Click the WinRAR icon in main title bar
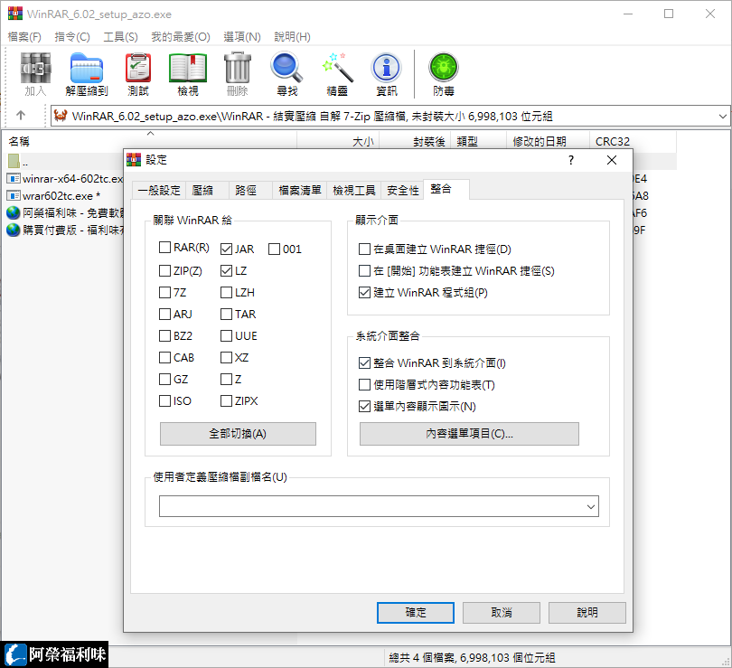Viewport: 732px width, 668px height. click(x=15, y=14)
